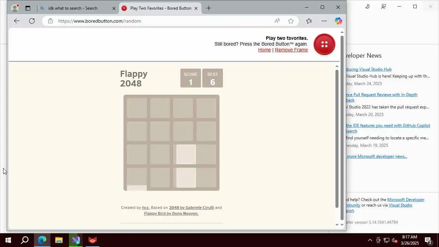This screenshot has height=247, width=439.
Task: Open 'Flappy Bird by Dong Nguyen' link
Action: click(x=171, y=213)
